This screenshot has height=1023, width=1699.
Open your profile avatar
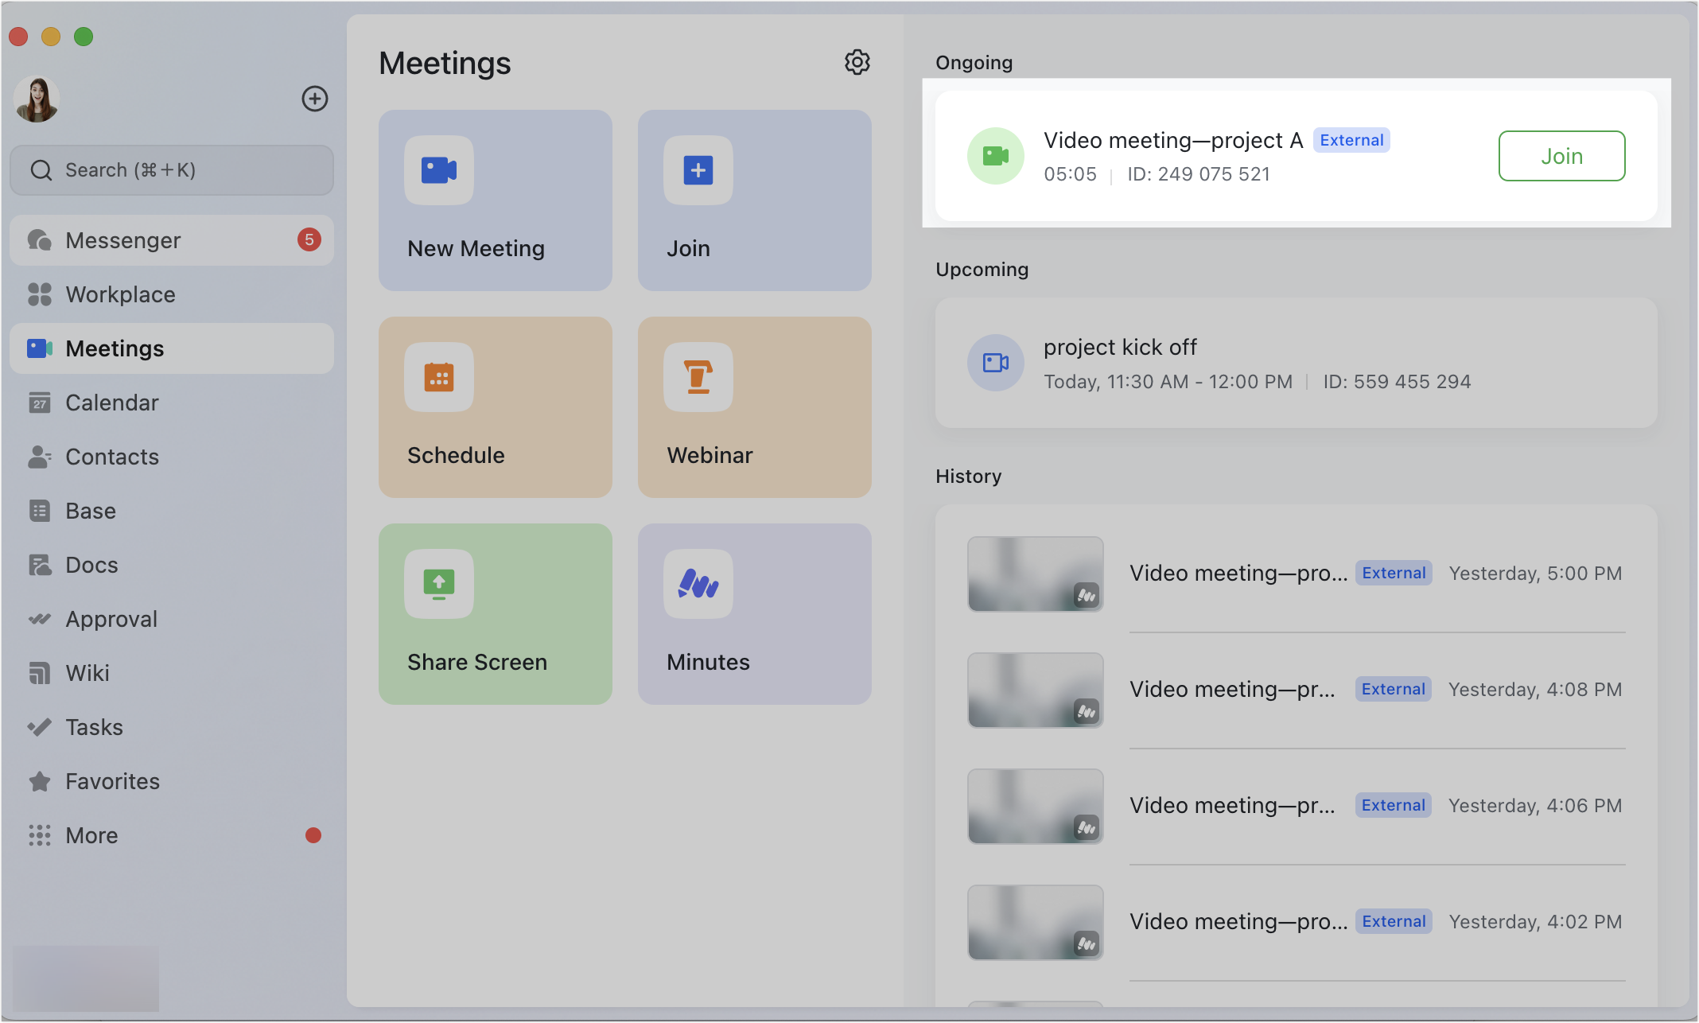click(x=35, y=99)
